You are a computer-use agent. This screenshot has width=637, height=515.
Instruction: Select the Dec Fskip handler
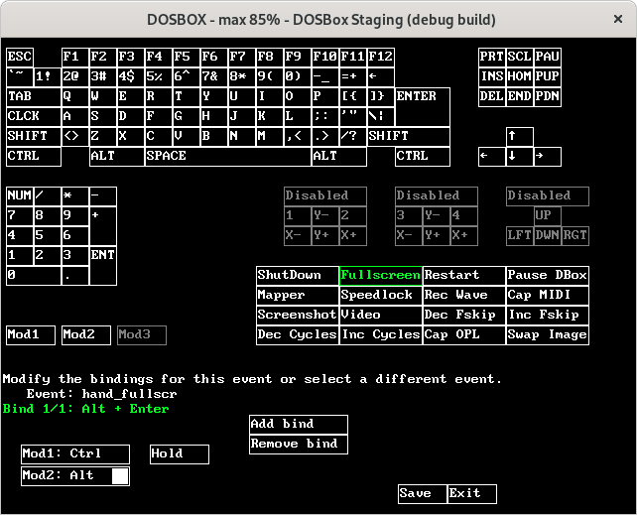click(464, 316)
